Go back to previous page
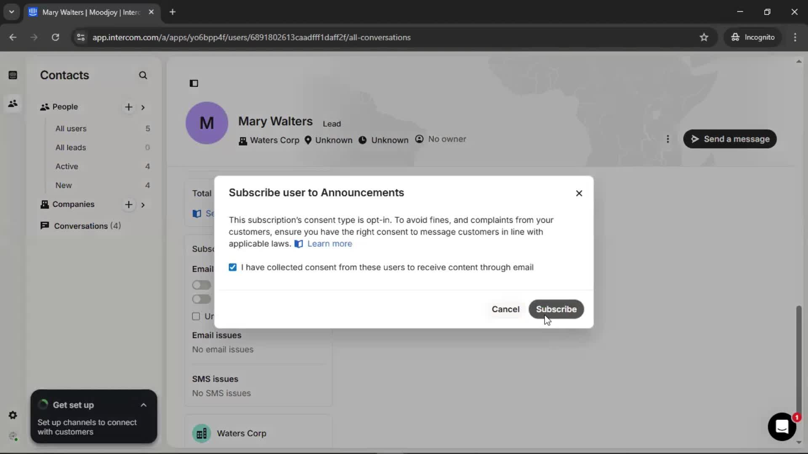 13,37
